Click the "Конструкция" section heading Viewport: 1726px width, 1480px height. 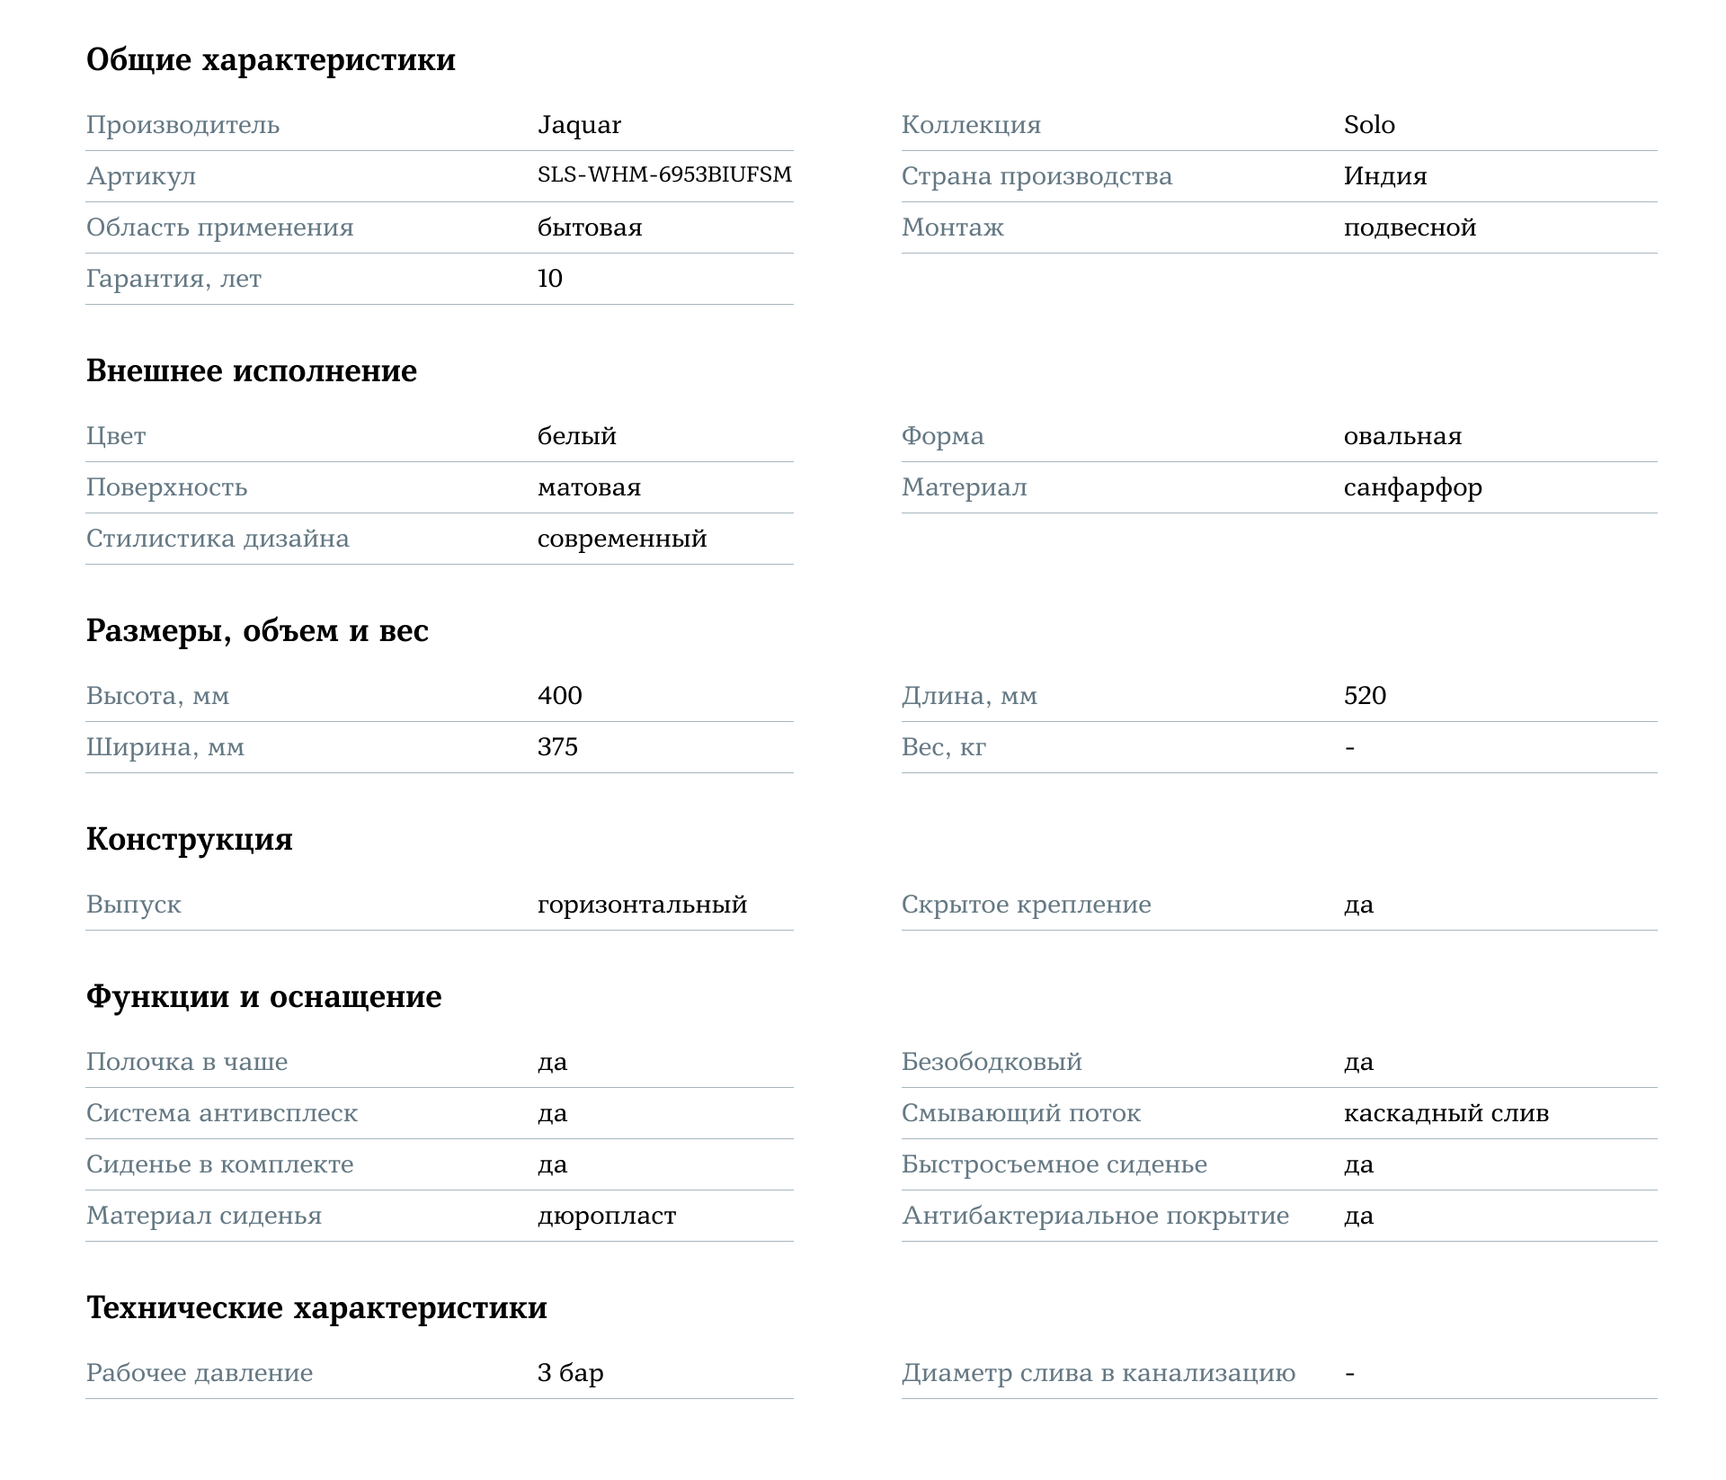point(190,840)
